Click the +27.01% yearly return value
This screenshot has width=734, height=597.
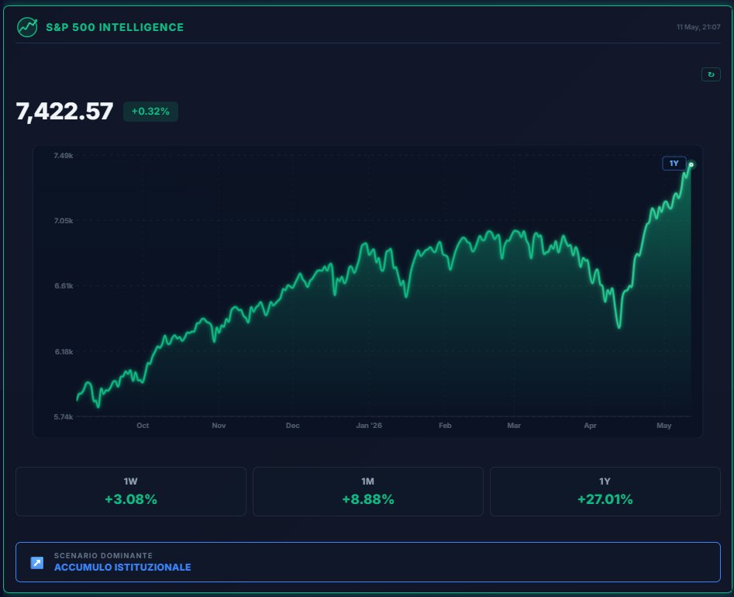tap(605, 499)
